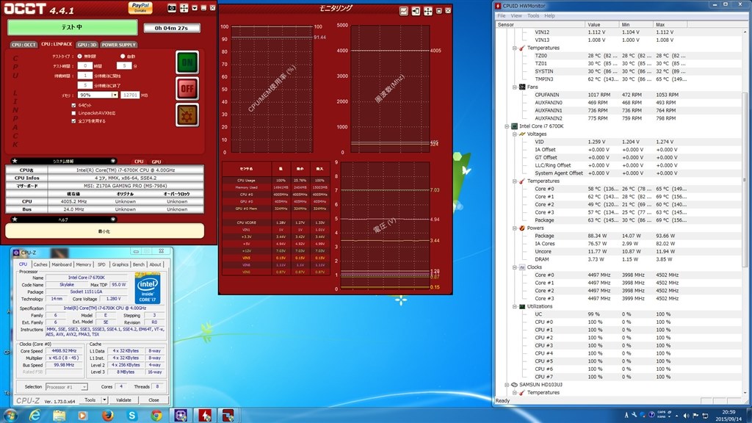Open the Caches tab in CPU-Z
752x423 pixels.
point(40,264)
